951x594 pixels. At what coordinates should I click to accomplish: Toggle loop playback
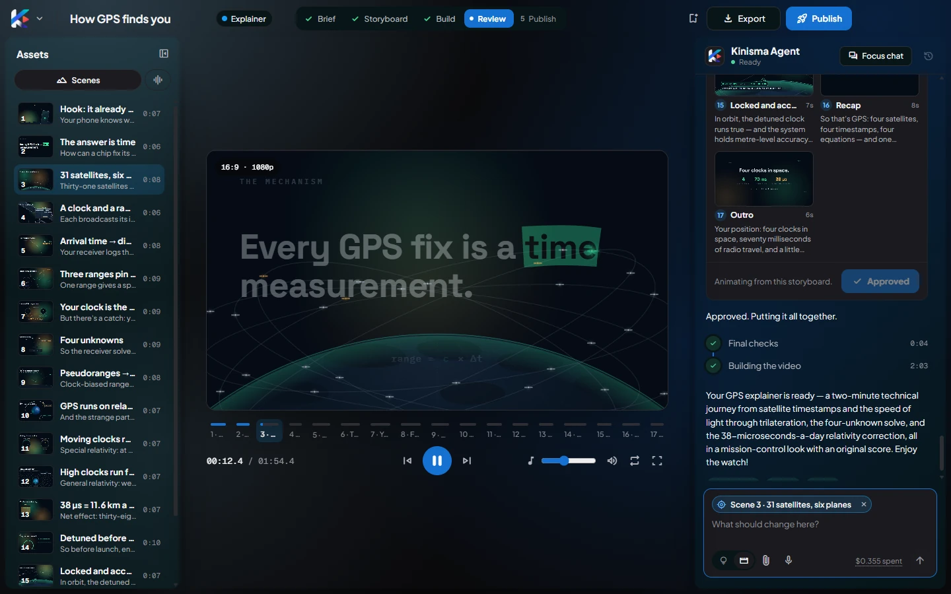(x=635, y=461)
